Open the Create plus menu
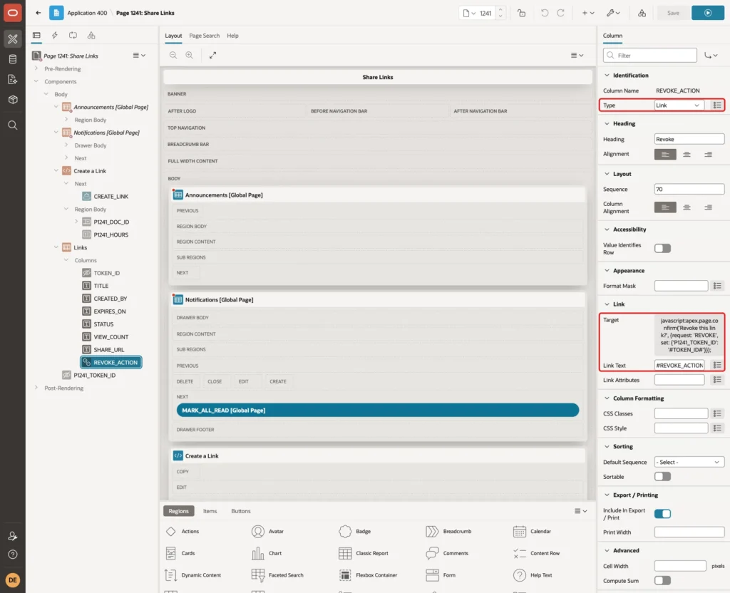730x593 pixels. [x=588, y=13]
